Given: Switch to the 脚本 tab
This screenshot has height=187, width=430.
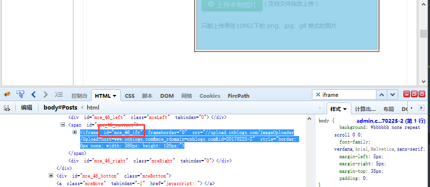Looking at the screenshot, I should [x=147, y=96].
